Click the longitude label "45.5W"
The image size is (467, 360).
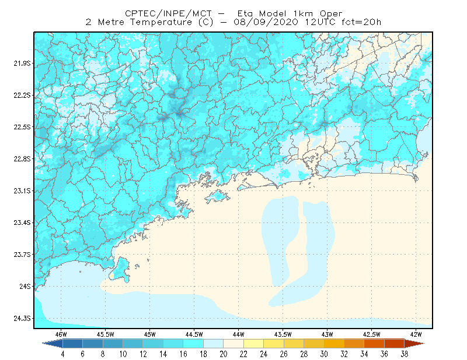point(106,334)
